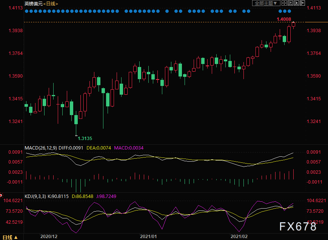Select the 英镑美元 chart title

click(33, 3)
